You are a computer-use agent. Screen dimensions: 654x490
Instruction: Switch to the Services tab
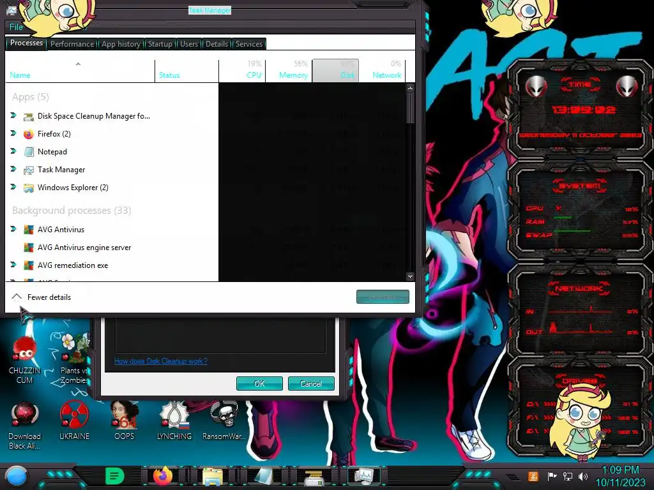pyautogui.click(x=249, y=44)
